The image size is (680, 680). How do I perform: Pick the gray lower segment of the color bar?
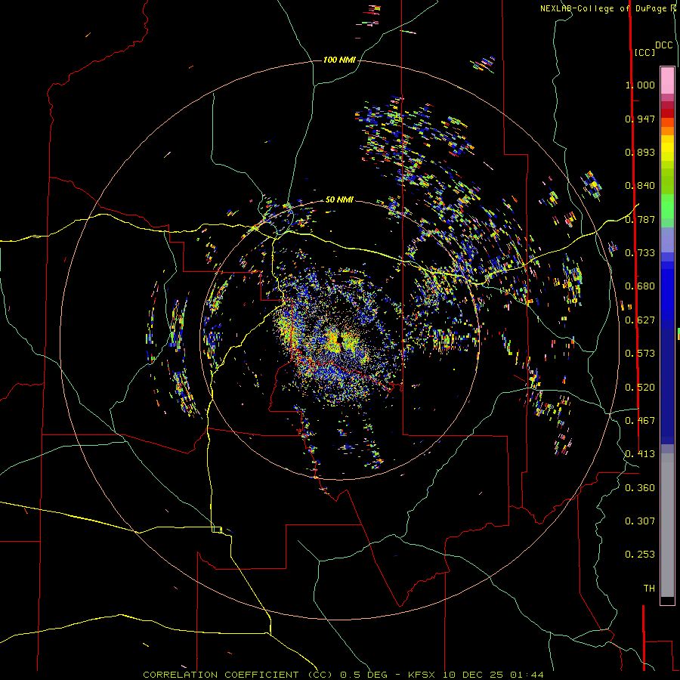tap(667, 525)
